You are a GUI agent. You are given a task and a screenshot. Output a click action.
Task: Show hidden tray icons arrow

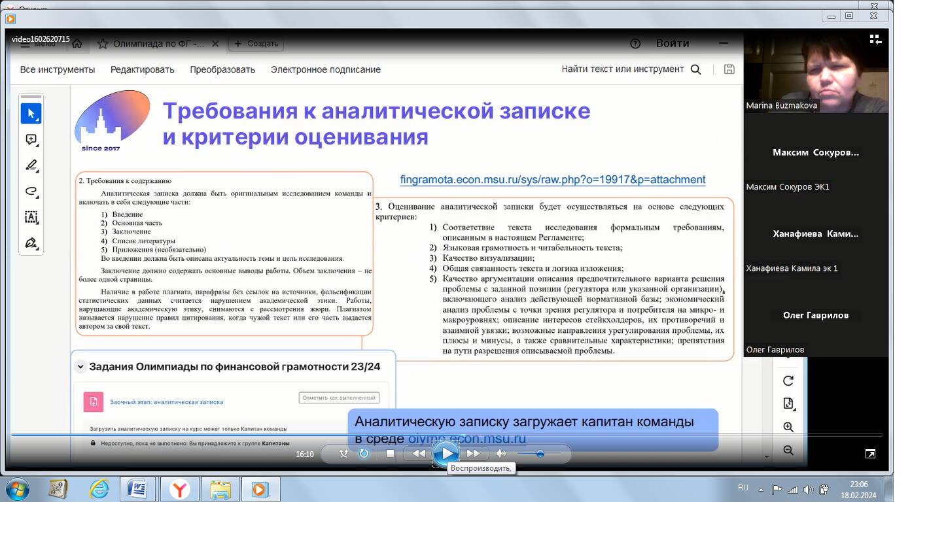click(761, 489)
